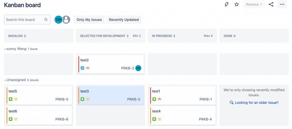Screen dimensions: 292x129
Task: Click the medium priority icon on test3
Action: (88, 99)
